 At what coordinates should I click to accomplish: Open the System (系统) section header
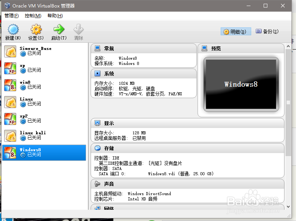pos(143,74)
